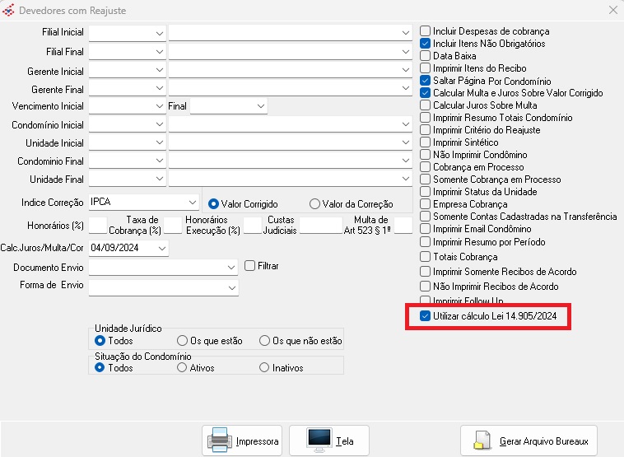Viewport: 624px width, 457px height.
Task: Open the Documento Envio dropdown
Action: pyautogui.click(x=231, y=268)
